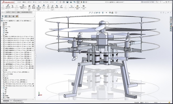The height and width of the screenshot is (104, 173).
Task: Click the Edit Appearance color ball in view toolbar
Action: pyautogui.click(x=110, y=13)
